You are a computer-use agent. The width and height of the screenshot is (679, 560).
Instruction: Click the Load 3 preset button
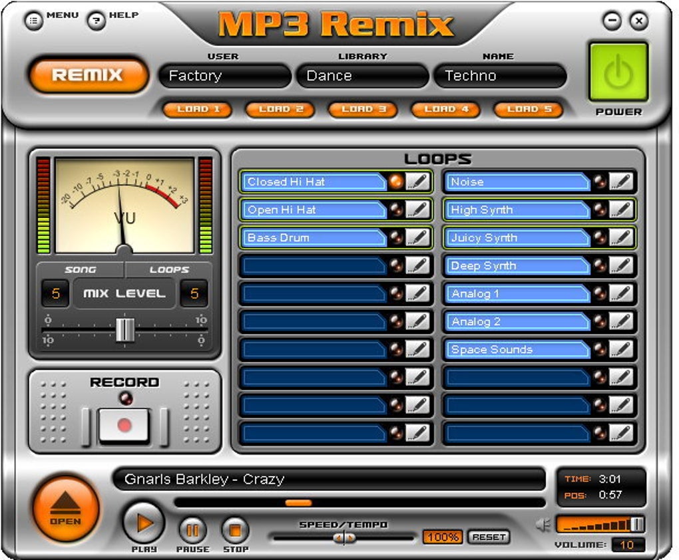[363, 110]
